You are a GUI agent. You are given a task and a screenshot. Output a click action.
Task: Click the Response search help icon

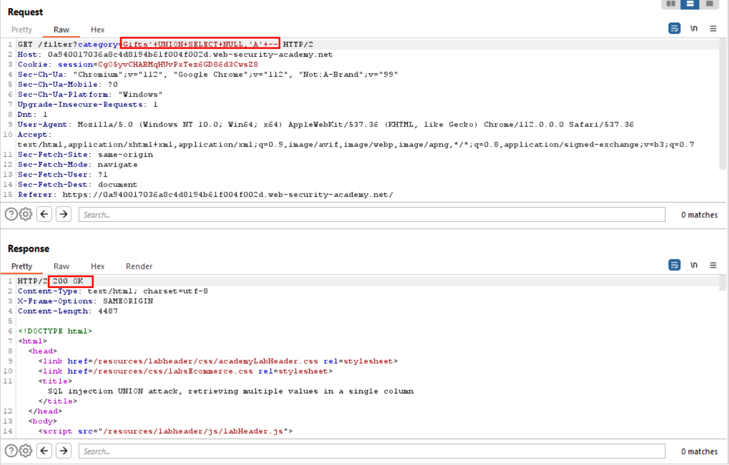click(11, 451)
